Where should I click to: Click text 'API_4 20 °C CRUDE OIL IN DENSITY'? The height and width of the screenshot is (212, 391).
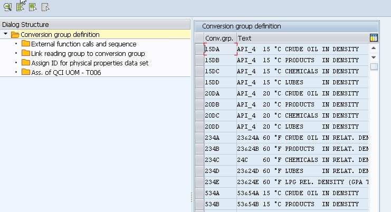[298, 93]
